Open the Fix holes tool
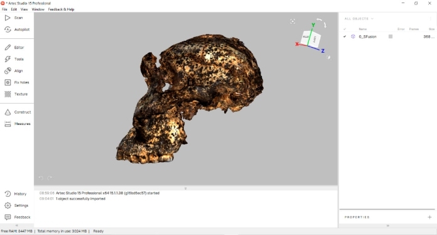437x235 pixels. [x=17, y=82]
